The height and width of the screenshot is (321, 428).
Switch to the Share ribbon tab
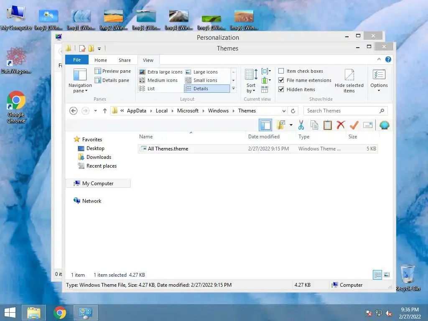click(x=125, y=60)
